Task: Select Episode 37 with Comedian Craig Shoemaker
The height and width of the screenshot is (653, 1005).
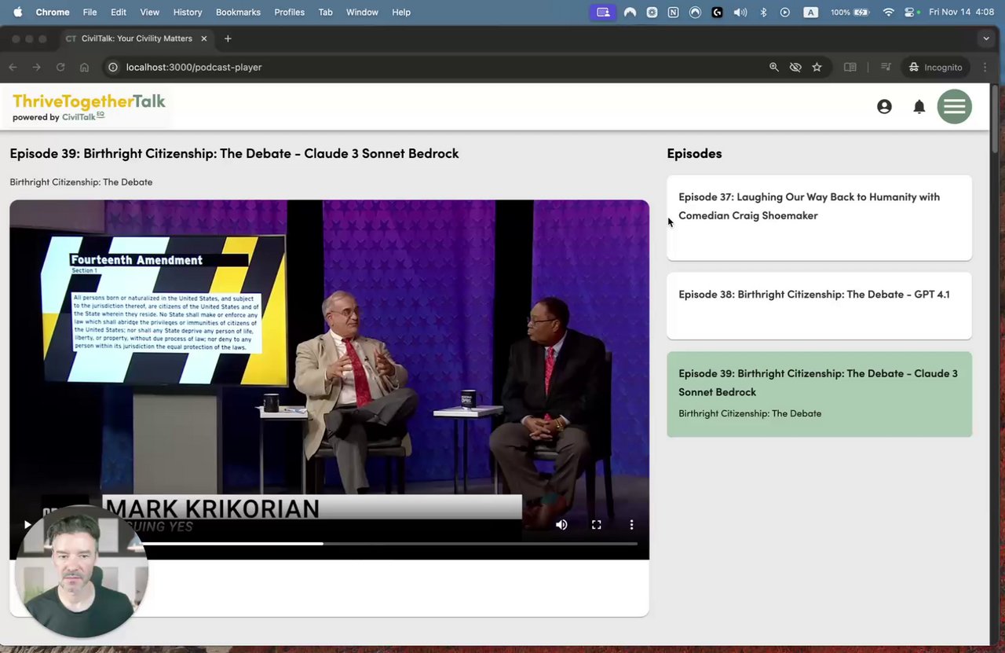Action: (819, 218)
